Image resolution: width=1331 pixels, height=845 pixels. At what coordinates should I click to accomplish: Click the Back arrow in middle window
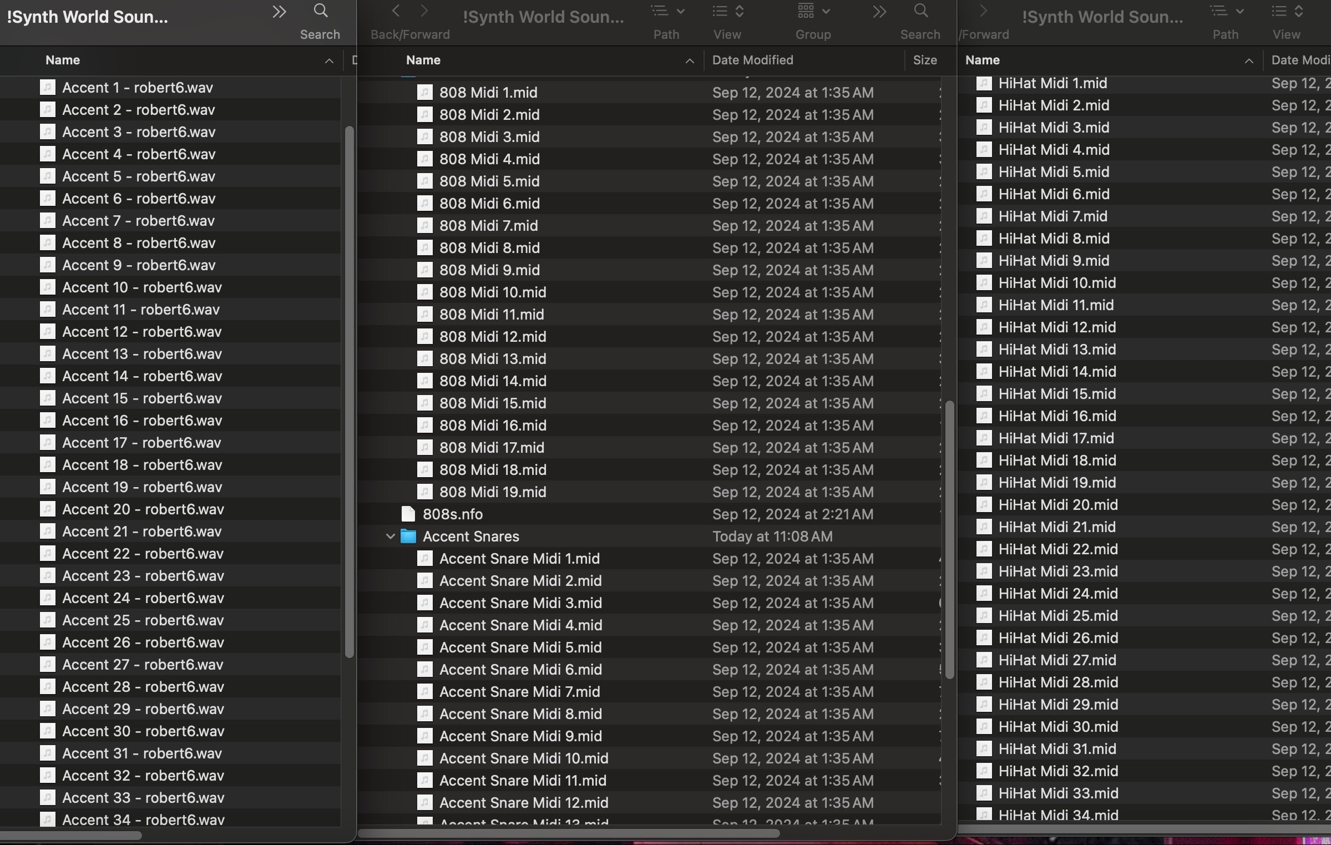[x=396, y=11]
